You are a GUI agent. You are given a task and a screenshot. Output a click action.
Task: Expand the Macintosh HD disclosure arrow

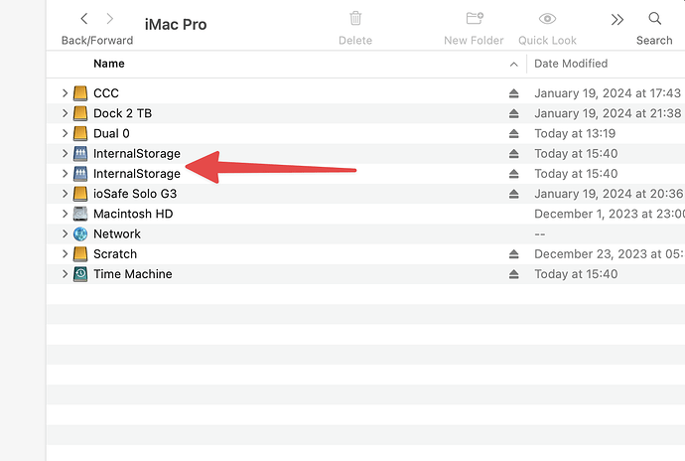[65, 214]
